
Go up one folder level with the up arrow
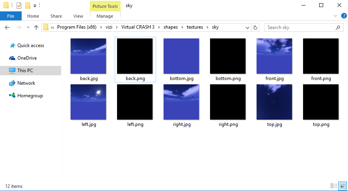36,27
